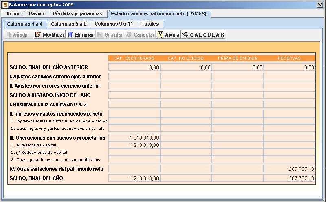Click the Guardar floppy disk icon

[x=100, y=34]
